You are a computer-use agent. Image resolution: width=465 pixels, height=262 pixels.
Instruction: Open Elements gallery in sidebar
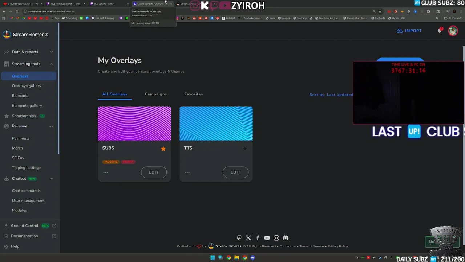coord(27,106)
